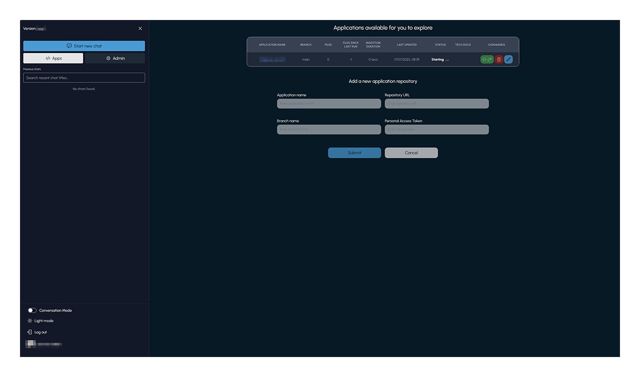Click the Branch name input field
This screenshot has width=640, height=377.
tap(328, 130)
